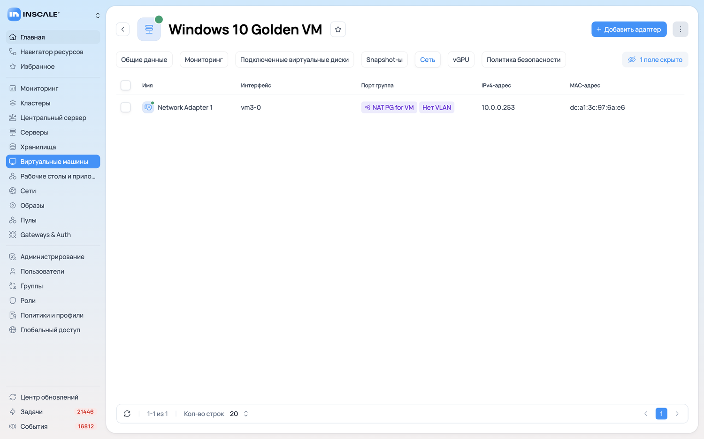Toggle the select-all checkbox in table header

point(126,85)
